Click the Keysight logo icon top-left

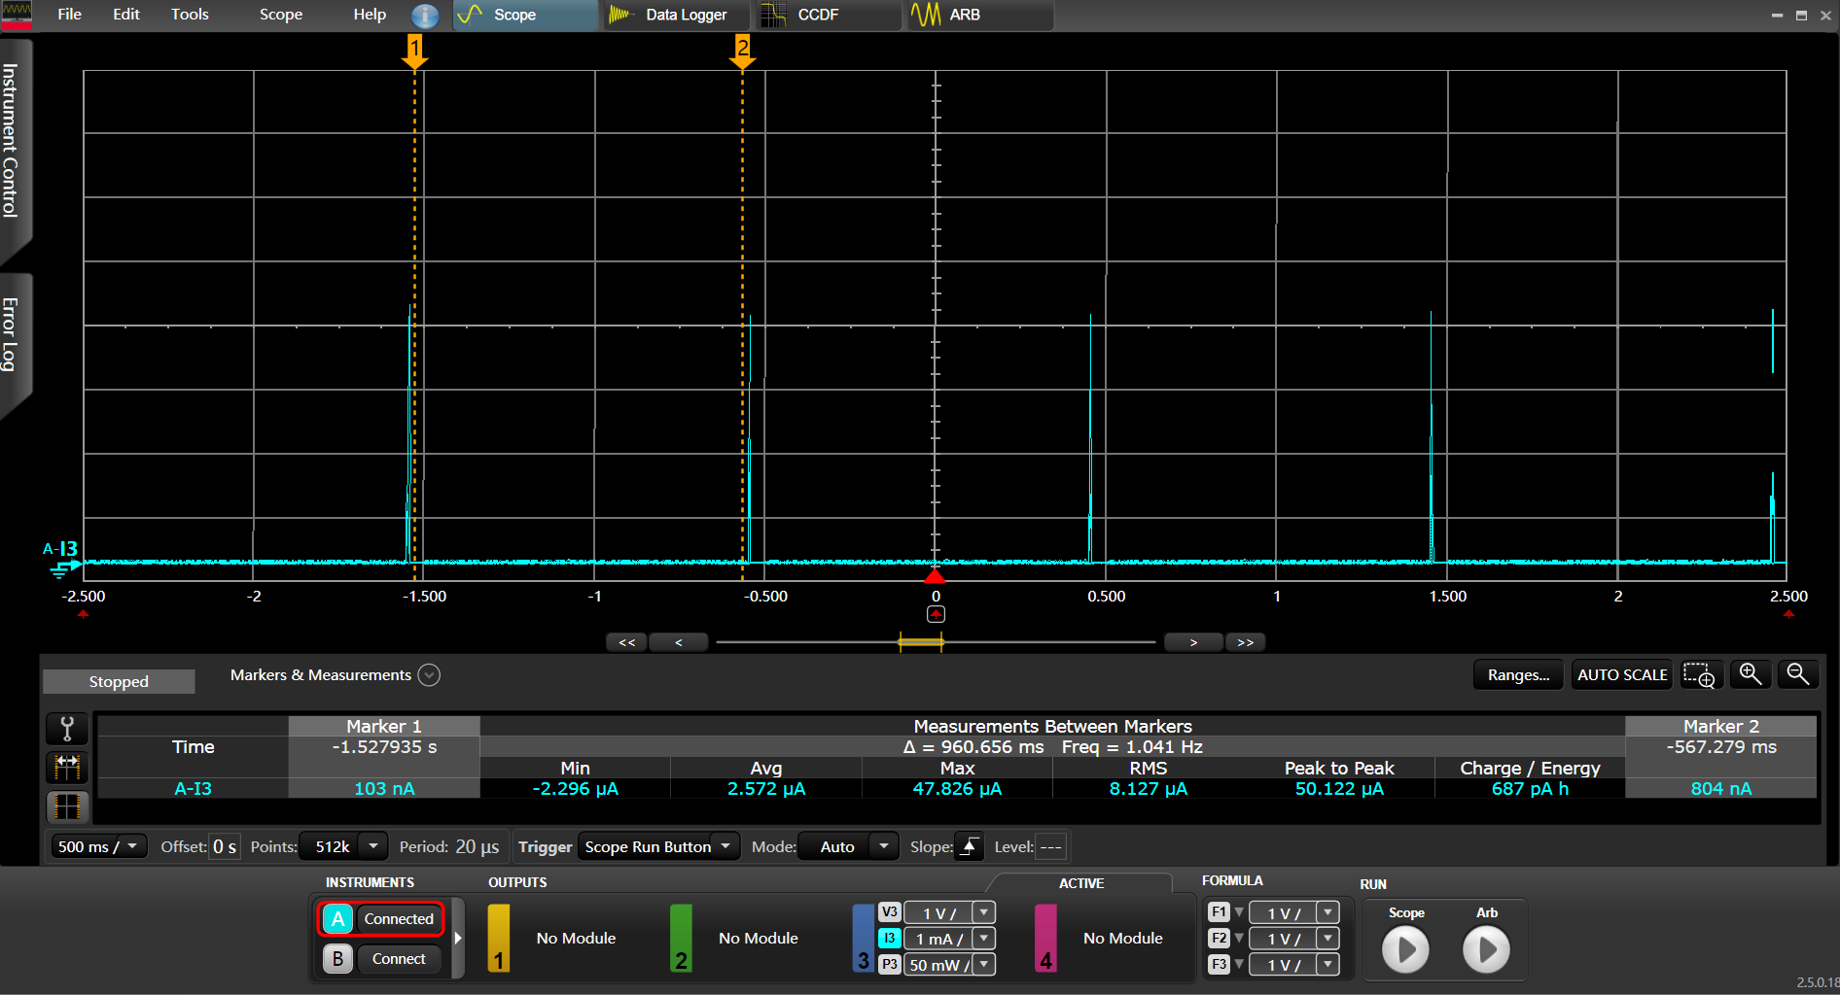click(x=17, y=15)
